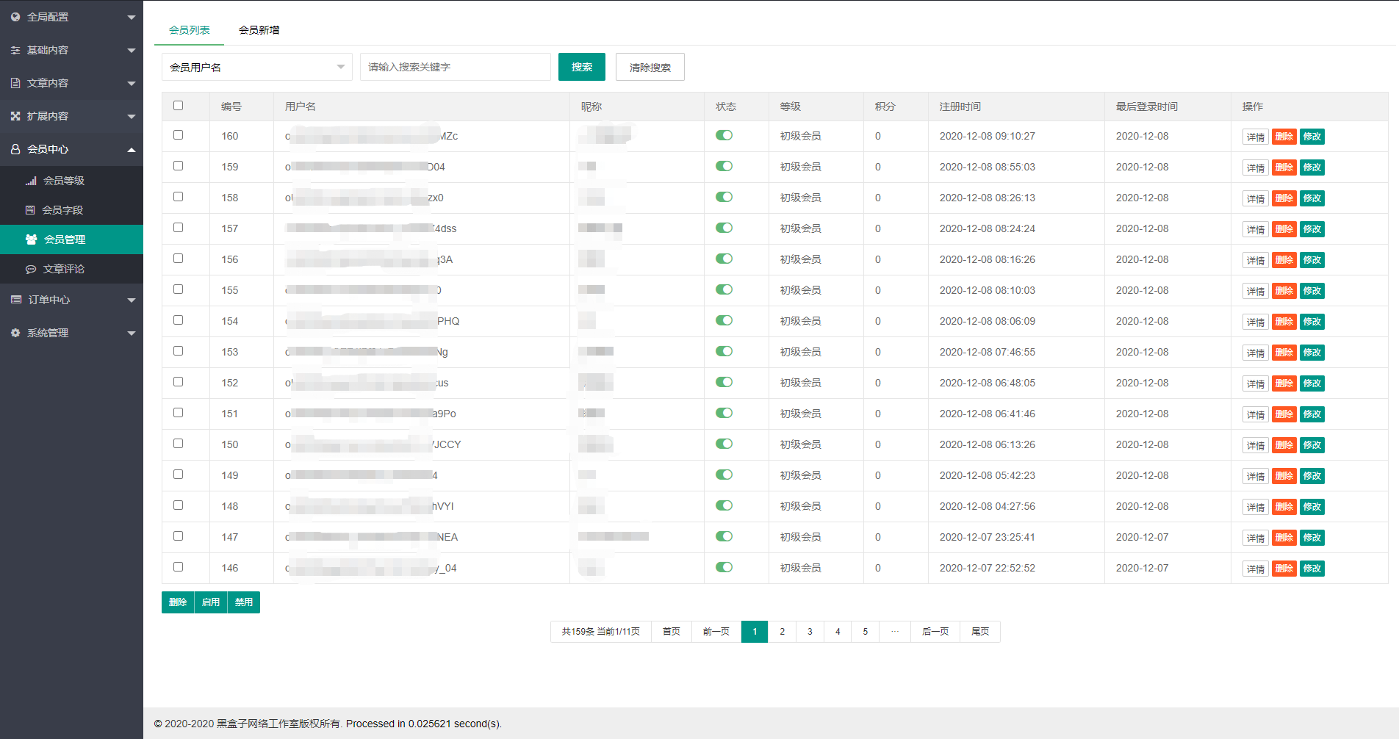The height and width of the screenshot is (739, 1399).
Task: Click the green 搜索 button
Action: (582, 67)
